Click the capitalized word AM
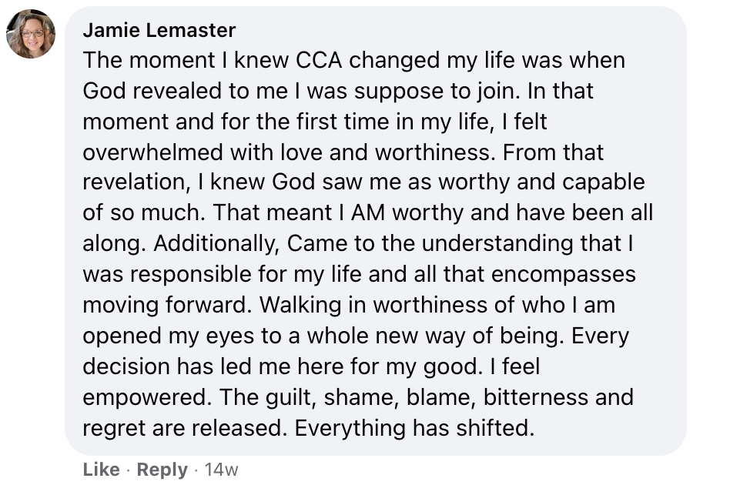 [368, 212]
